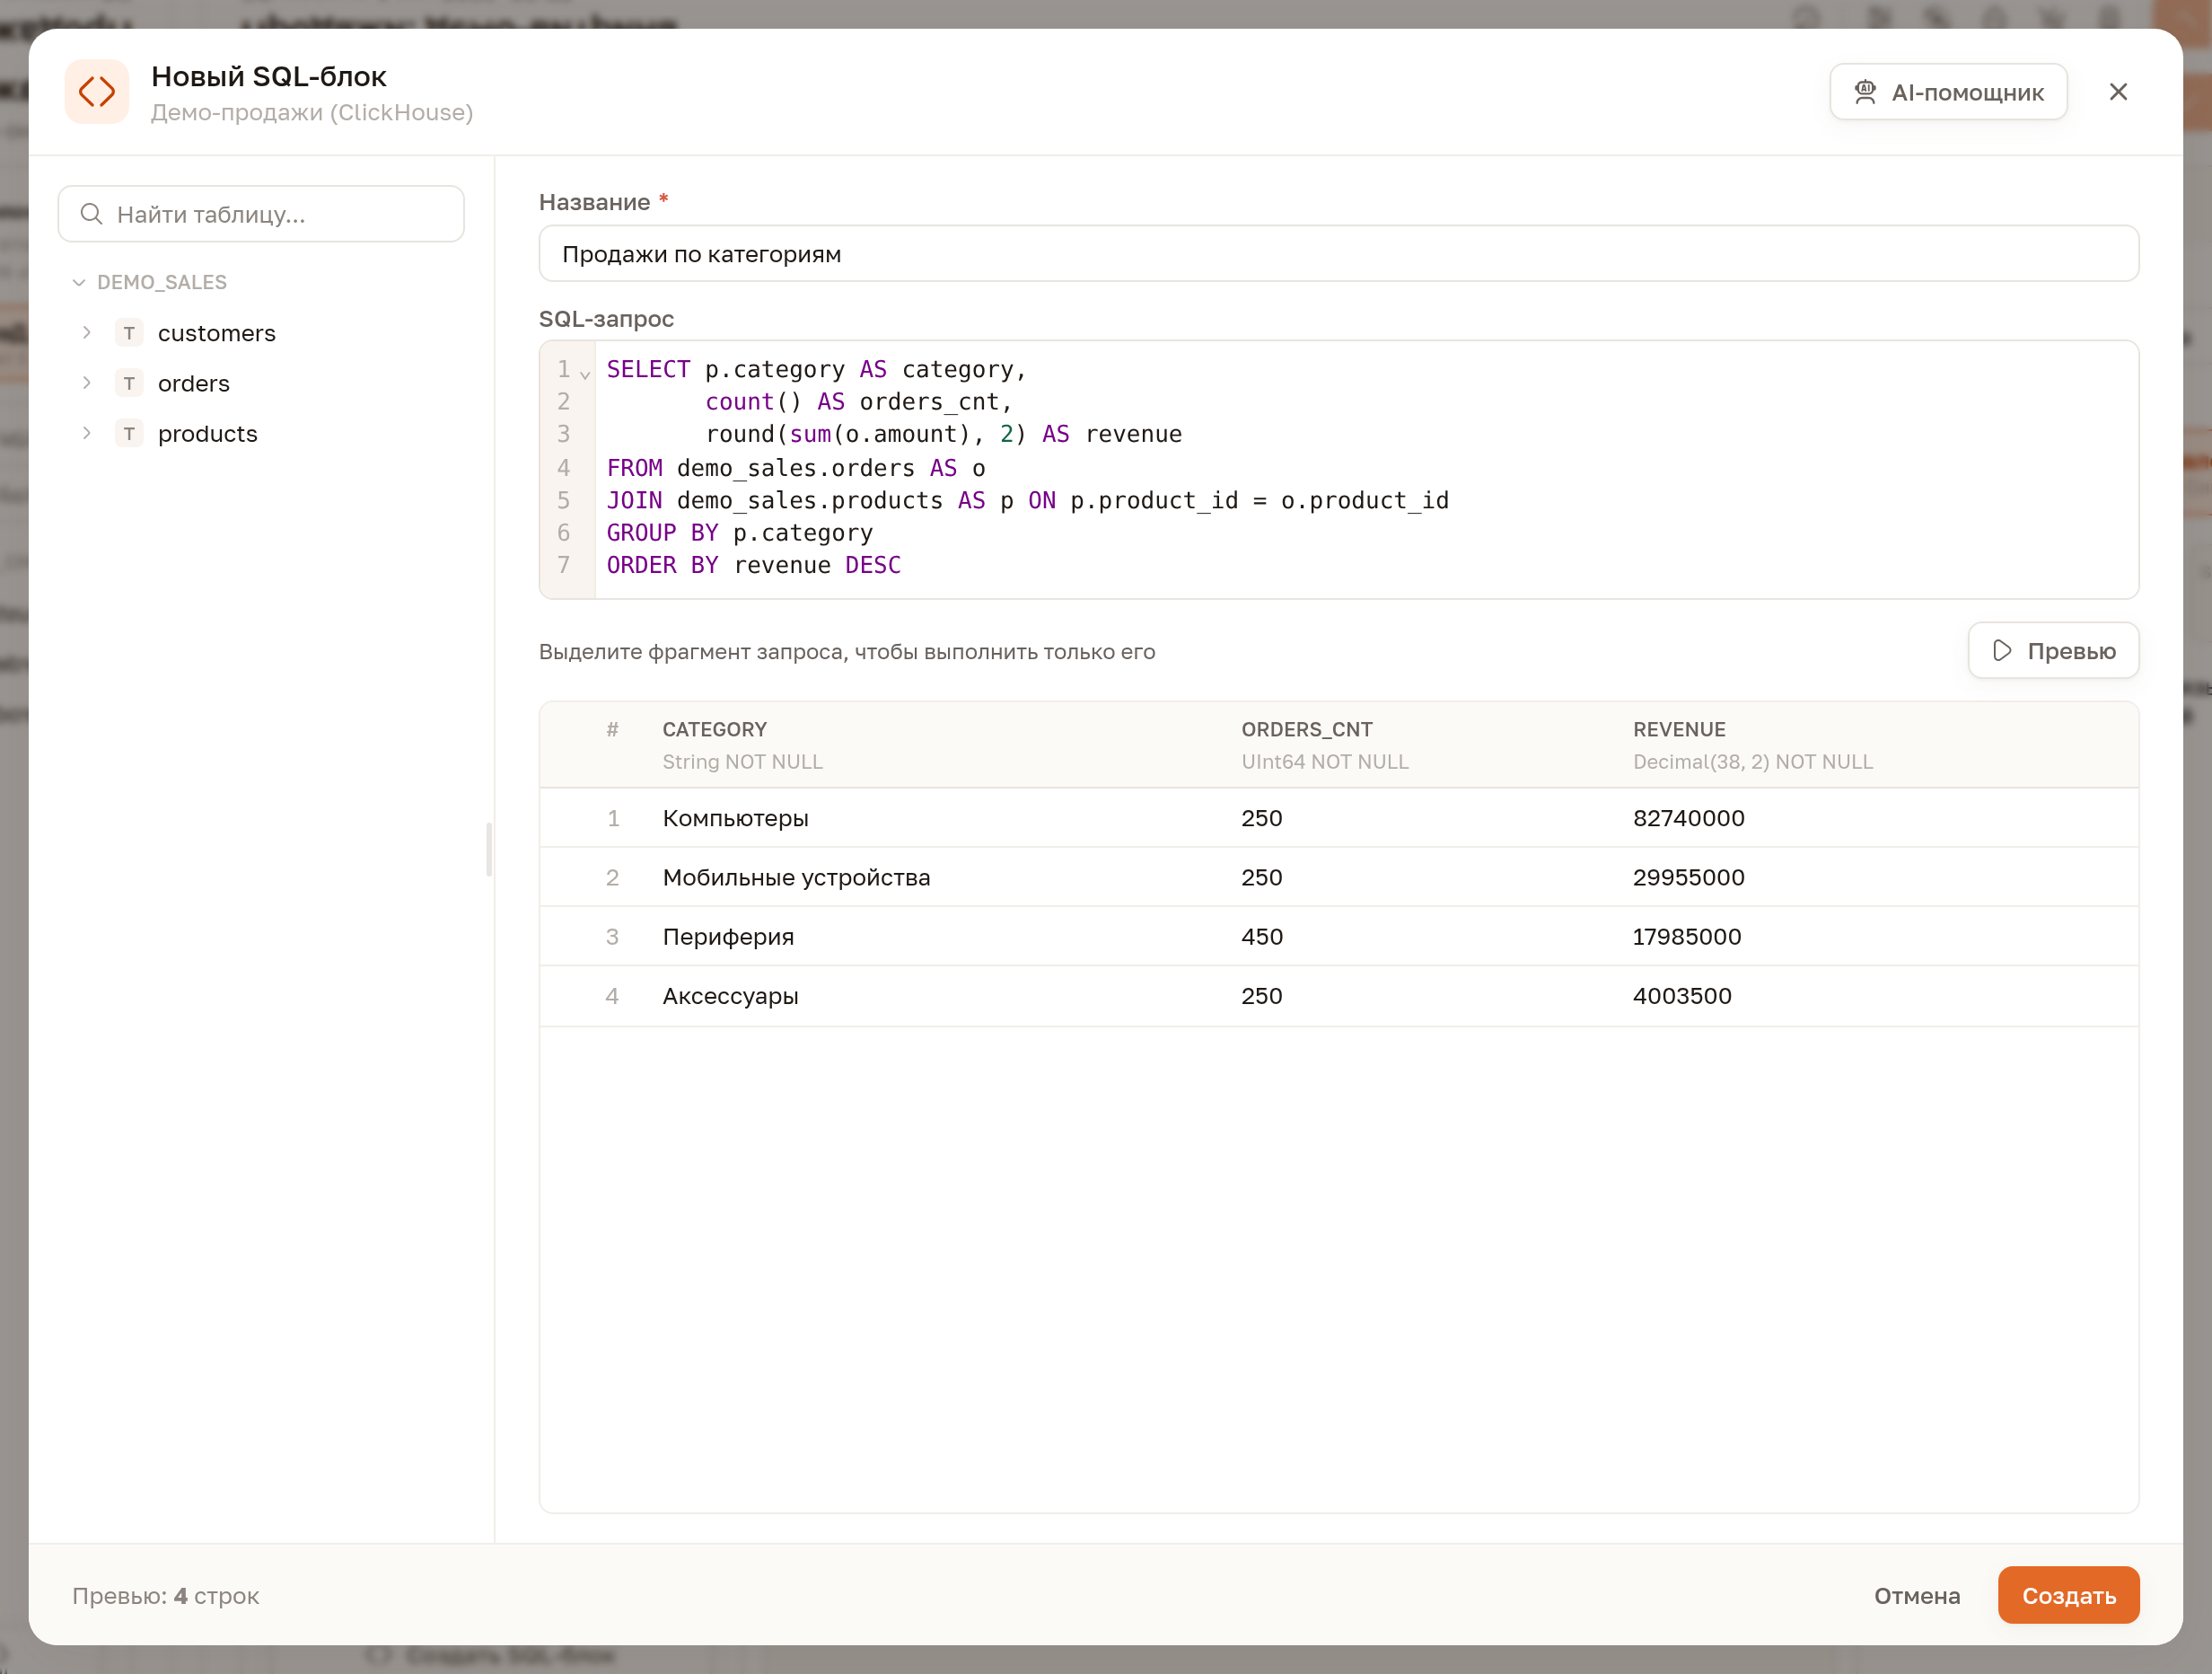Select the products table
Viewport: 2212px width, 1674px height.
pyautogui.click(x=208, y=435)
